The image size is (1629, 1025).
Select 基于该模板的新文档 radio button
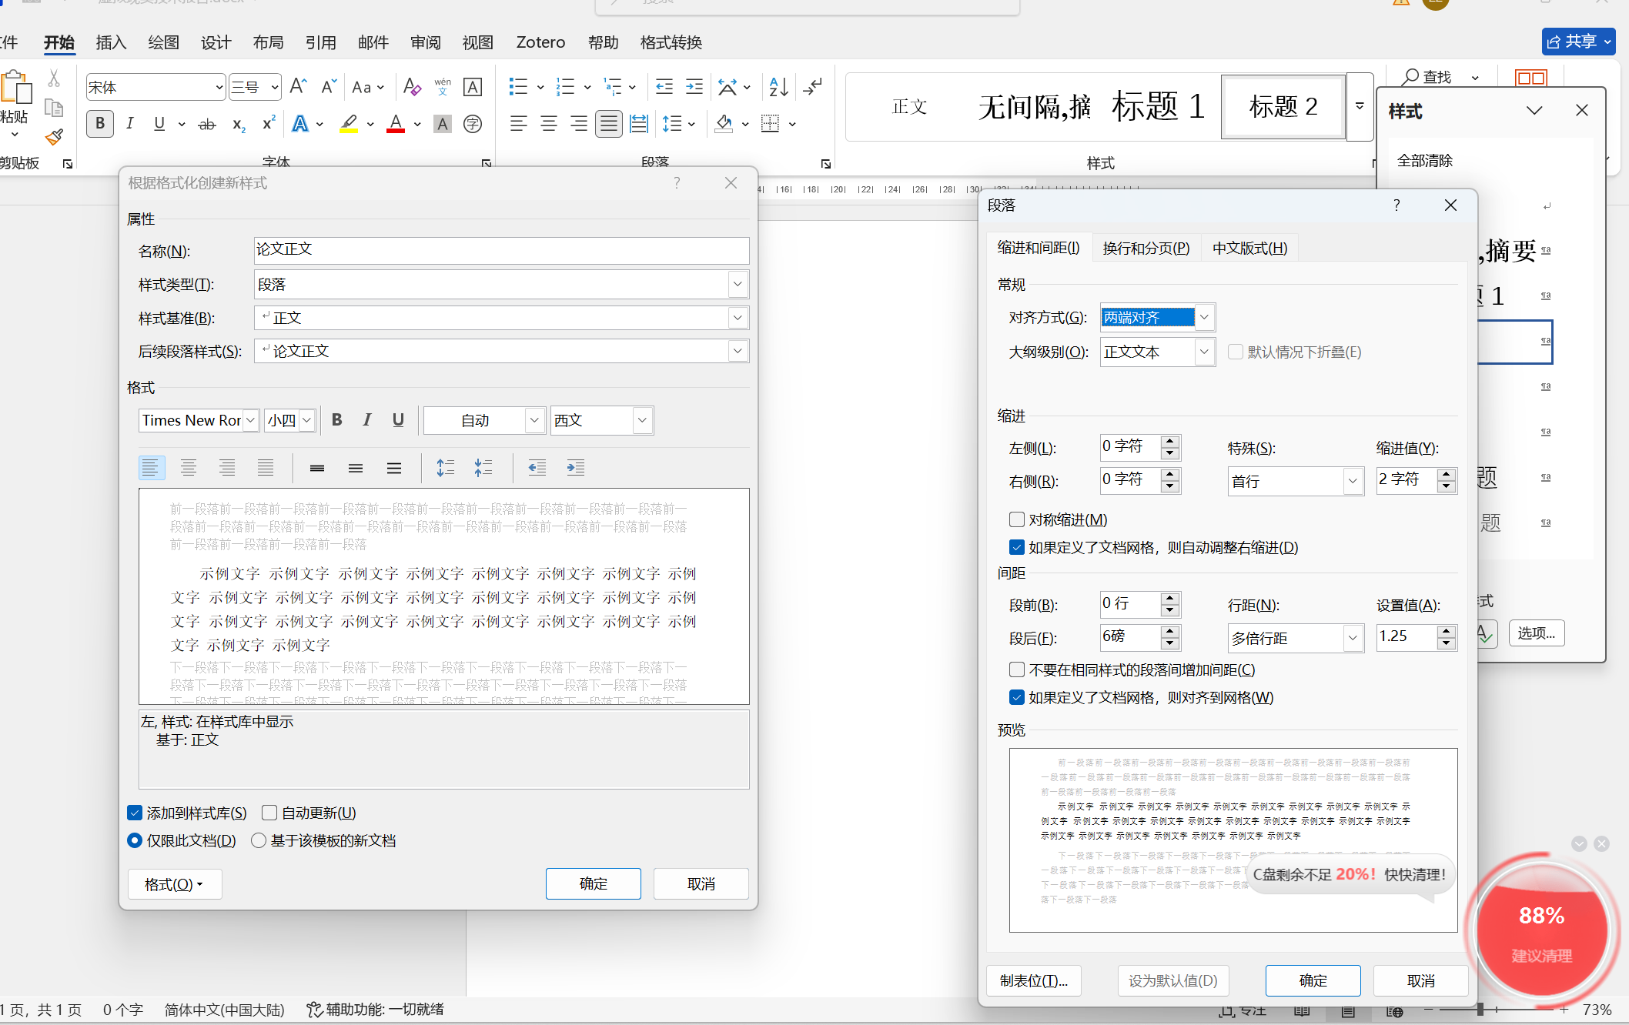259,840
